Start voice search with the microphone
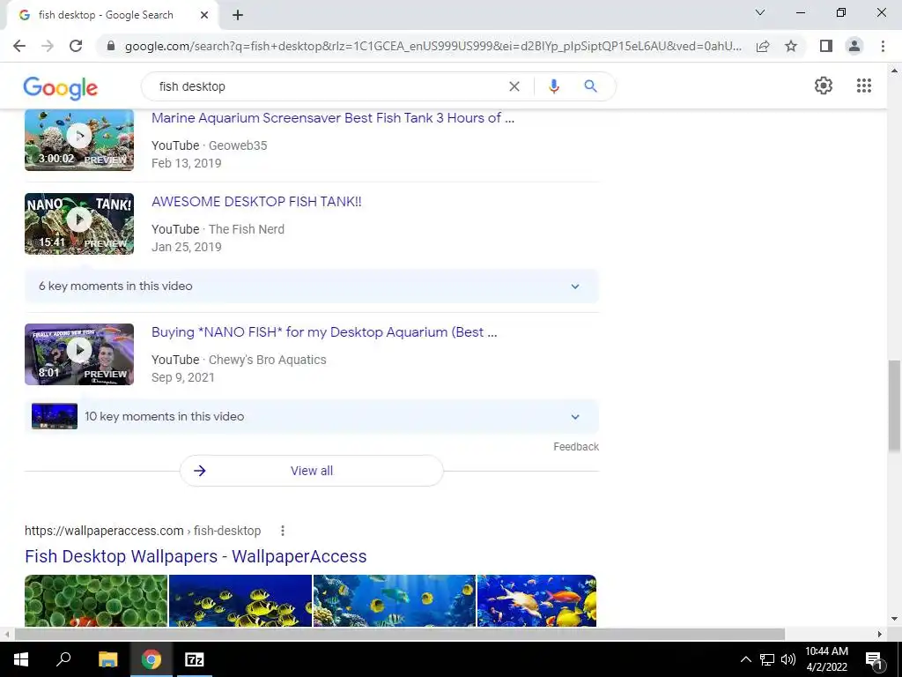This screenshot has height=677, width=902. [x=553, y=86]
